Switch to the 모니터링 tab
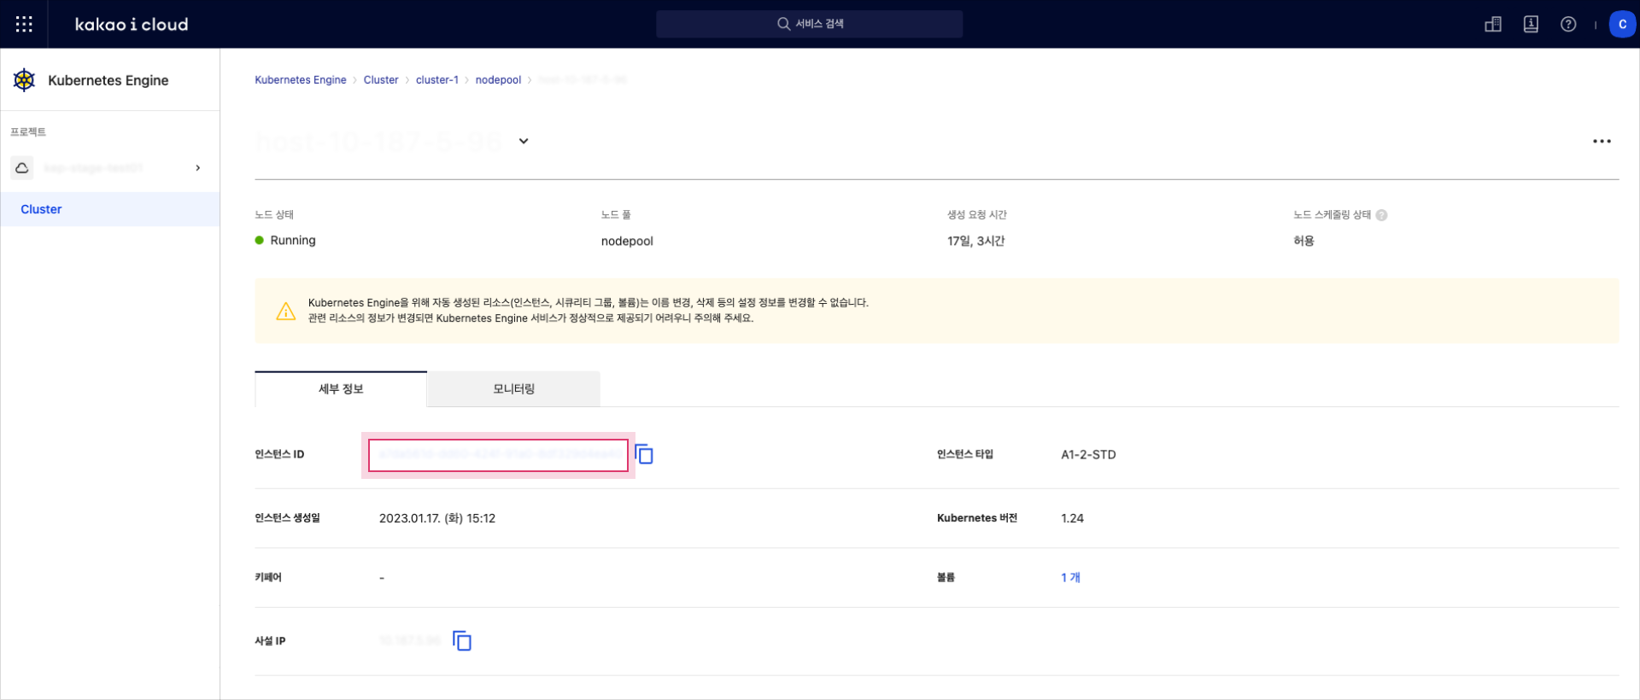This screenshot has height=700, width=1640. [514, 389]
